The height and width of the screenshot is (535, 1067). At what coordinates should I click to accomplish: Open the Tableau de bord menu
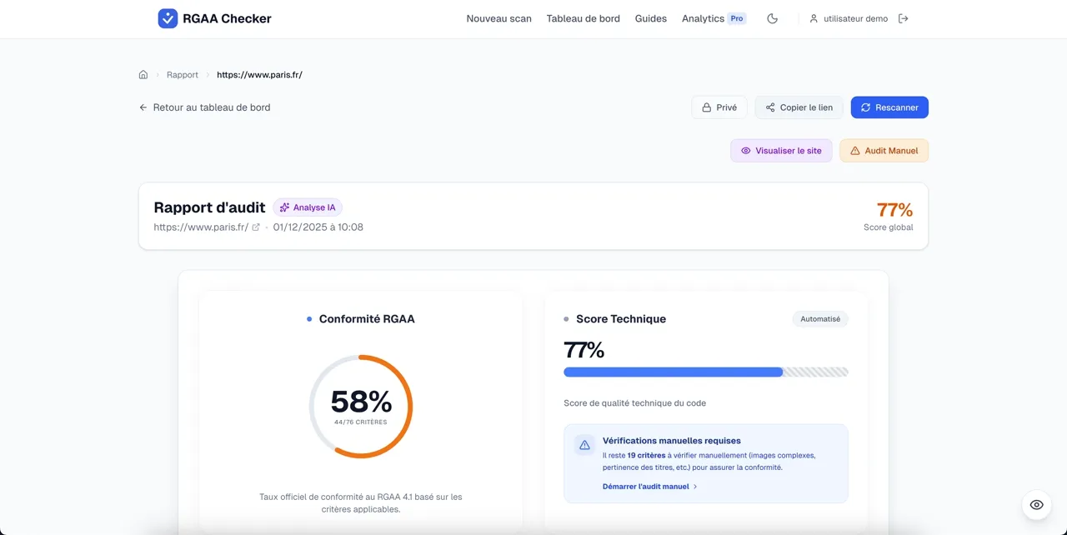coord(583,17)
